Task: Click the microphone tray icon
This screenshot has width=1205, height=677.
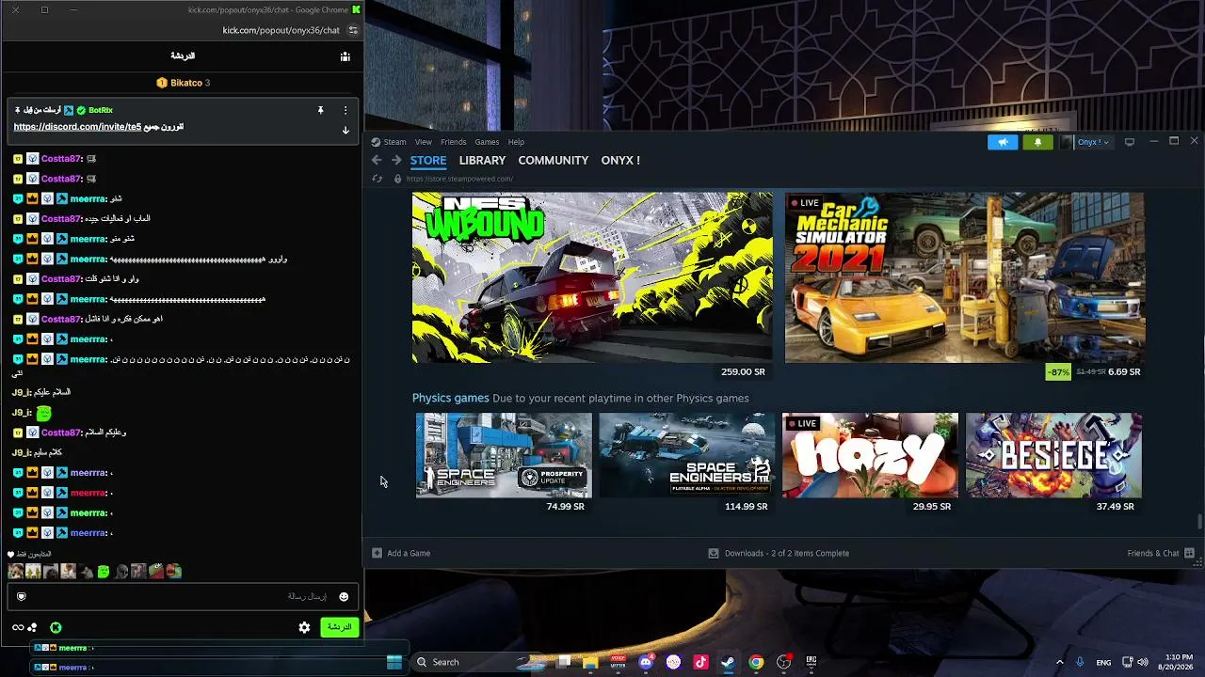Action: coord(1080,662)
